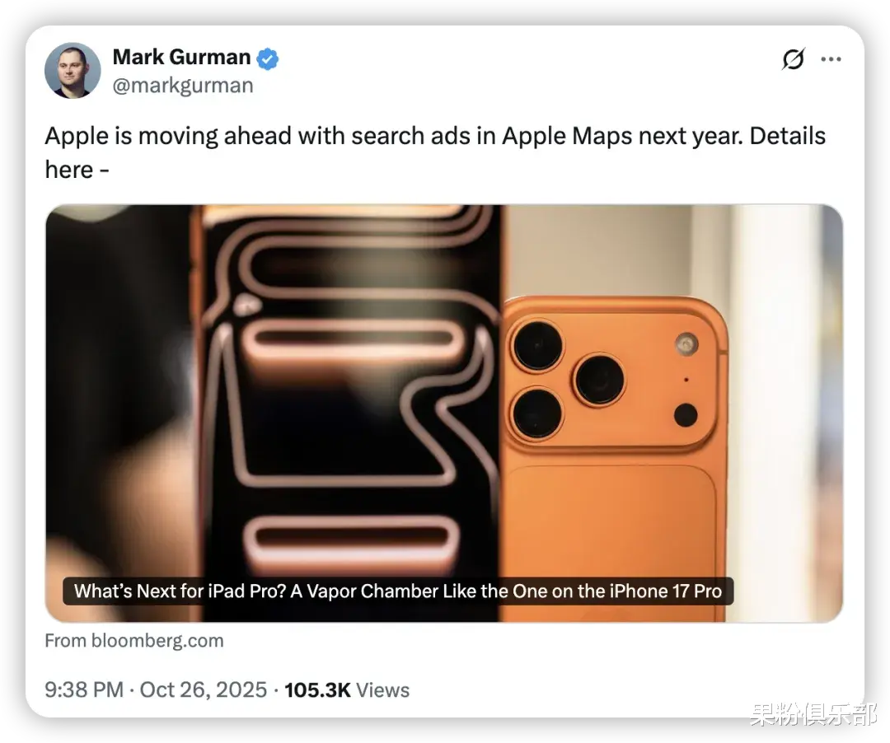Click the blue verified checkmark badge
890x743 pixels.
268,59
